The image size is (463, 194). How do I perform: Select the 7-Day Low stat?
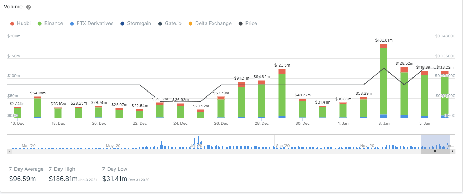125,175
